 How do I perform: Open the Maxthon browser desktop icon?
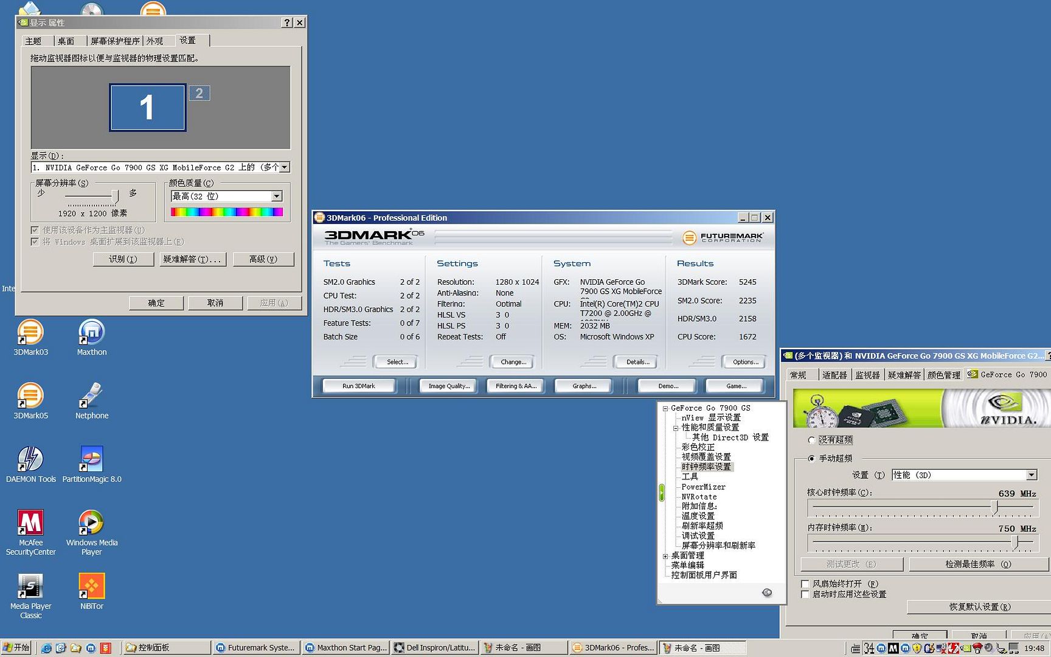pyautogui.click(x=92, y=333)
